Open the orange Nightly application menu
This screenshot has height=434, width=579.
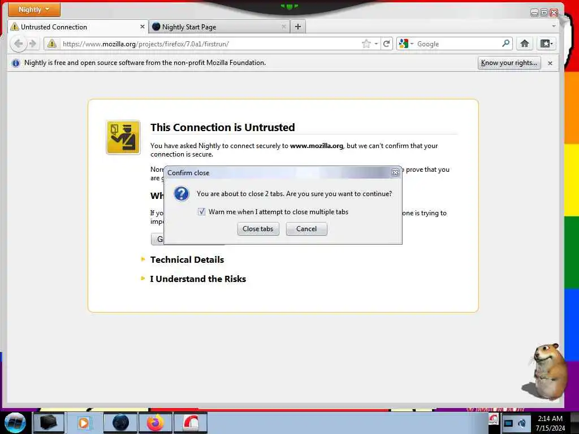point(34,10)
